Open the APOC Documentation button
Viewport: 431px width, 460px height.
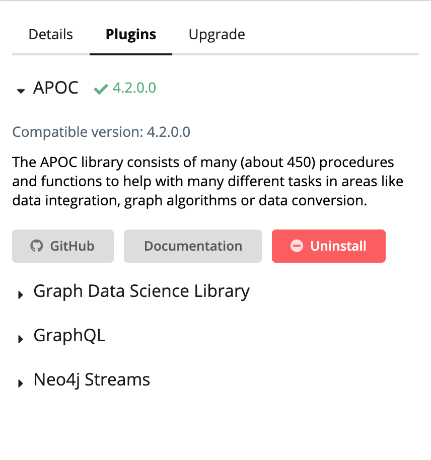click(193, 246)
